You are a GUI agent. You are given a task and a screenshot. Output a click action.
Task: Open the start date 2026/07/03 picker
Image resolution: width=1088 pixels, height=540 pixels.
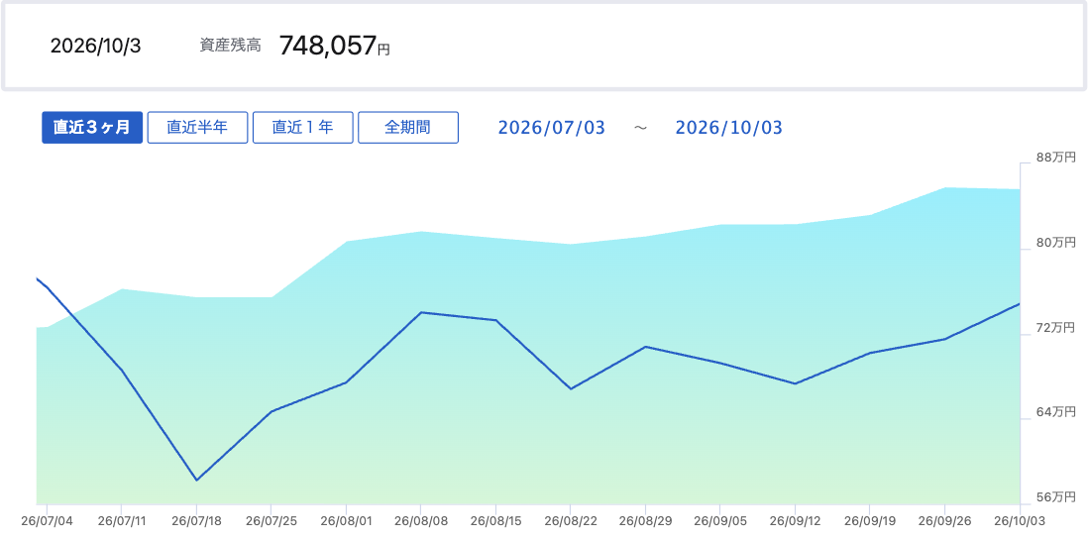pos(552,128)
